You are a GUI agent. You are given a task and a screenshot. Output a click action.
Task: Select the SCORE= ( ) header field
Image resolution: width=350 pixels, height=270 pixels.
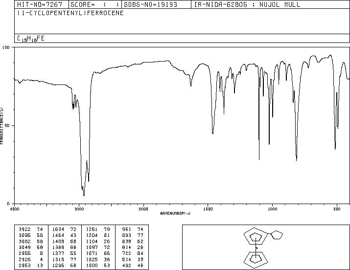(x=95, y=4)
